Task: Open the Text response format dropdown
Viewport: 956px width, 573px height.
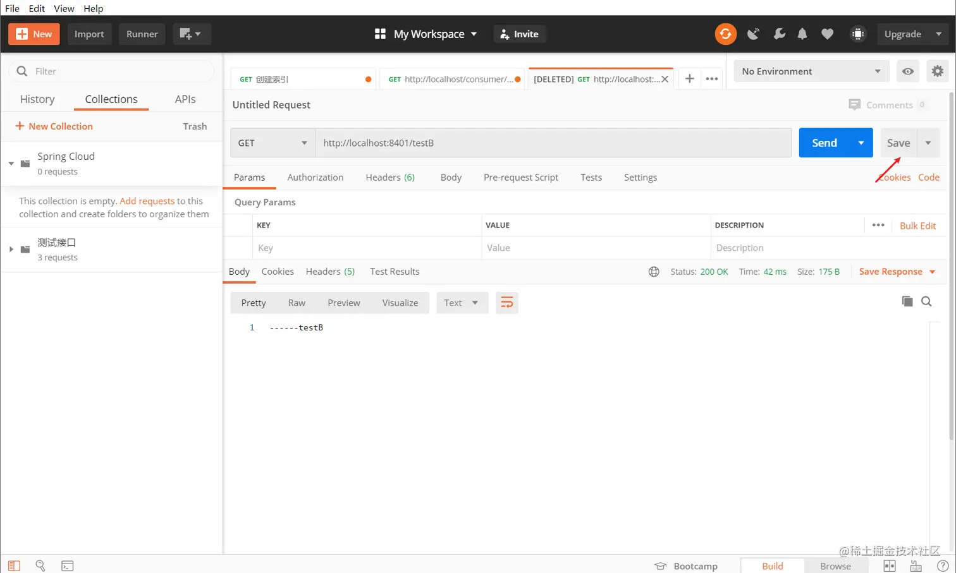Action: 462,303
